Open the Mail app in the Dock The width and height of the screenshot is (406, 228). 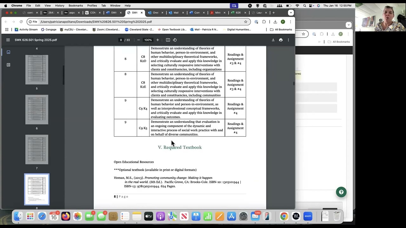point(255,216)
